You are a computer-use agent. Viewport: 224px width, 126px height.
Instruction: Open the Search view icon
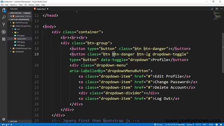click(4, 17)
